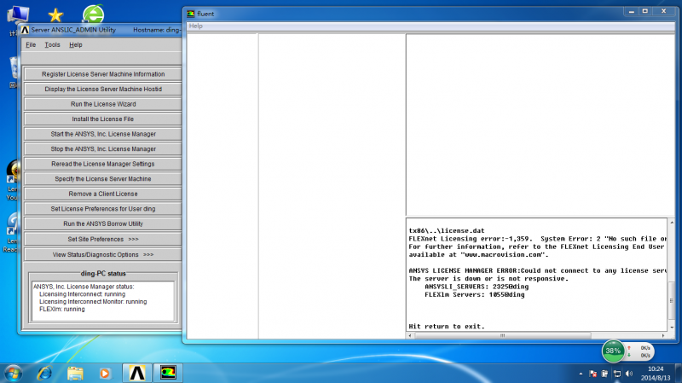Open Help menu in fluent window

tap(196, 26)
